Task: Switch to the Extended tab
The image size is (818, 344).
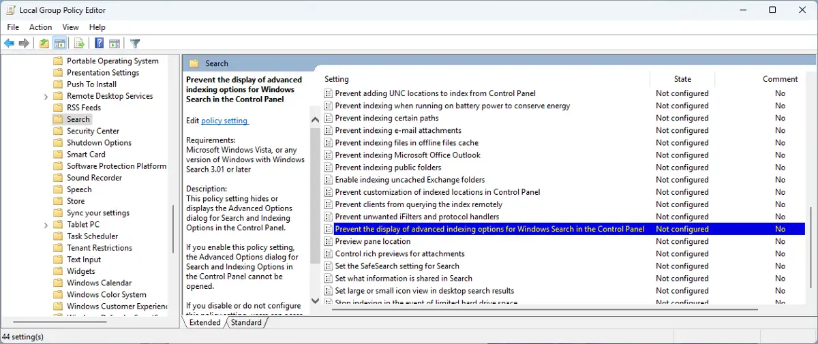Action: click(204, 322)
